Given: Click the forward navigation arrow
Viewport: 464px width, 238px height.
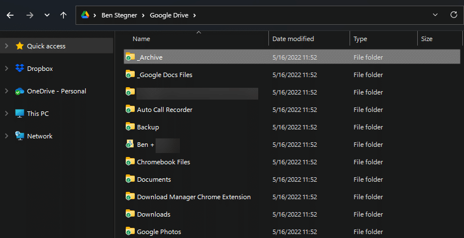Looking at the screenshot, I should [29, 15].
